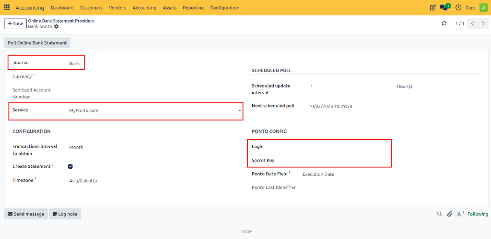Click the Transactions interval value Month
The height and width of the screenshot is (239, 491).
(76, 147)
